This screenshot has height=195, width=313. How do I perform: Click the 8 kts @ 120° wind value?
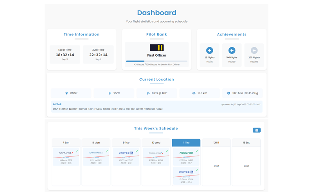[160, 93]
